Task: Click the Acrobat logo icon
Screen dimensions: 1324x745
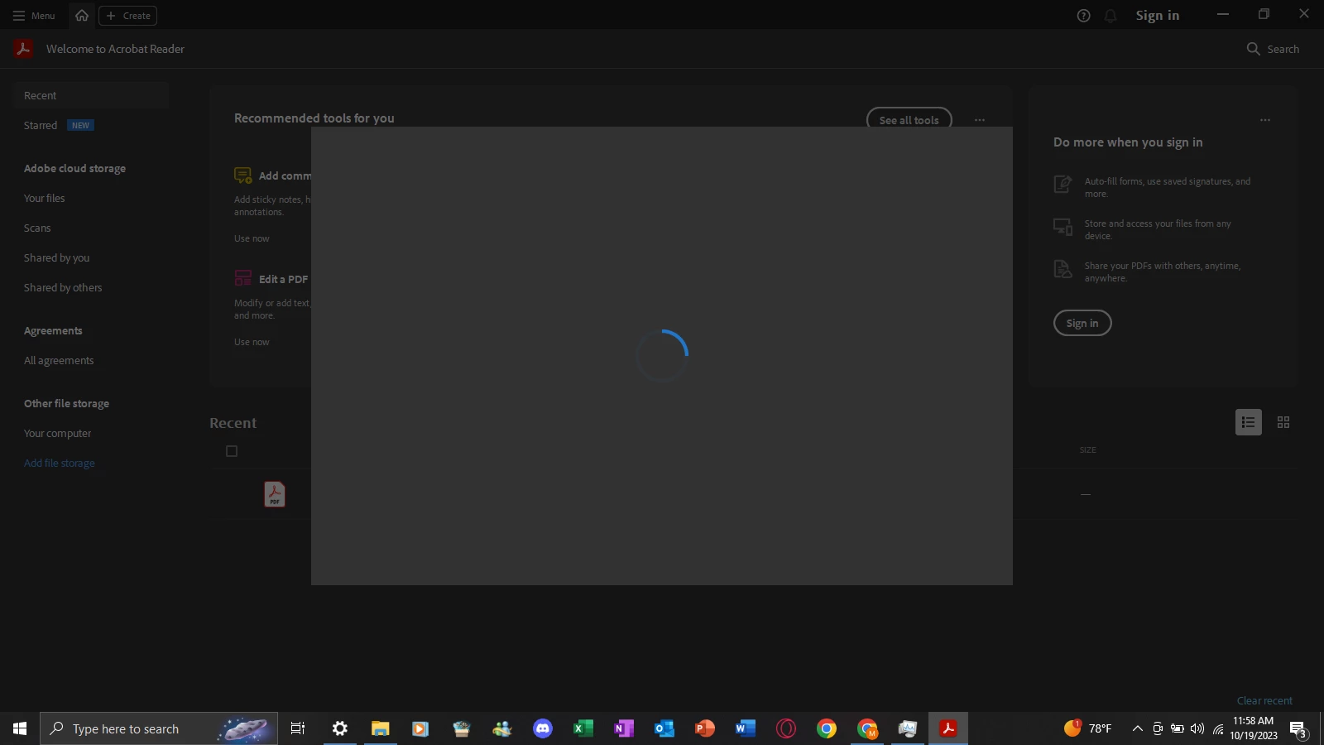Action: click(23, 49)
